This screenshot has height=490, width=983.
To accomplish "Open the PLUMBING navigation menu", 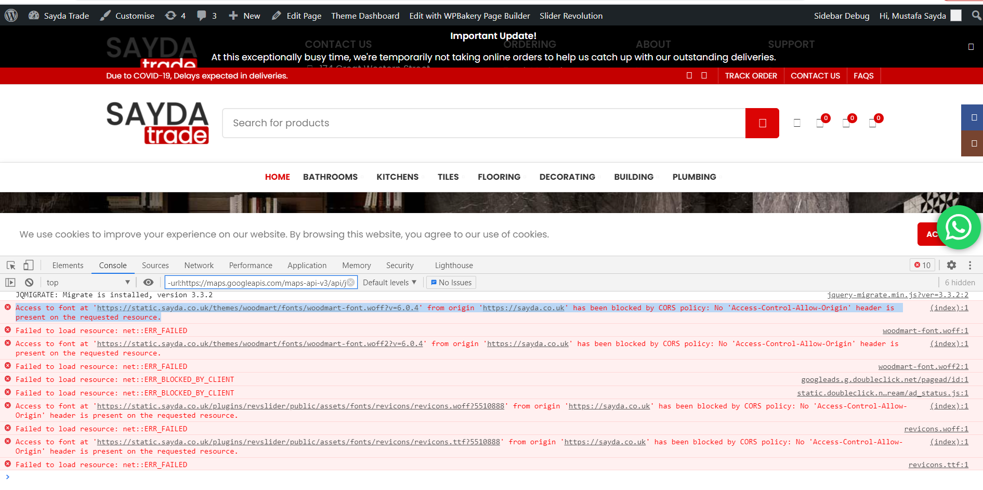I will (694, 177).
